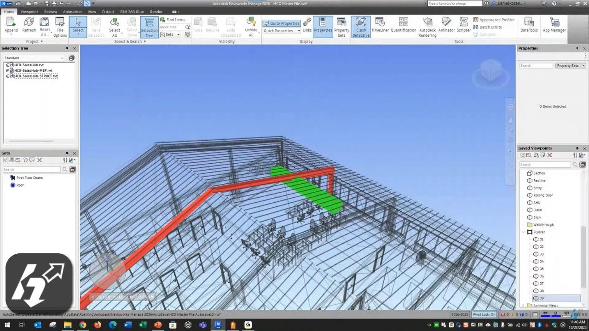Screen dimensions: 589x331
Task: Click the Refresh model icon
Action: 29,25
